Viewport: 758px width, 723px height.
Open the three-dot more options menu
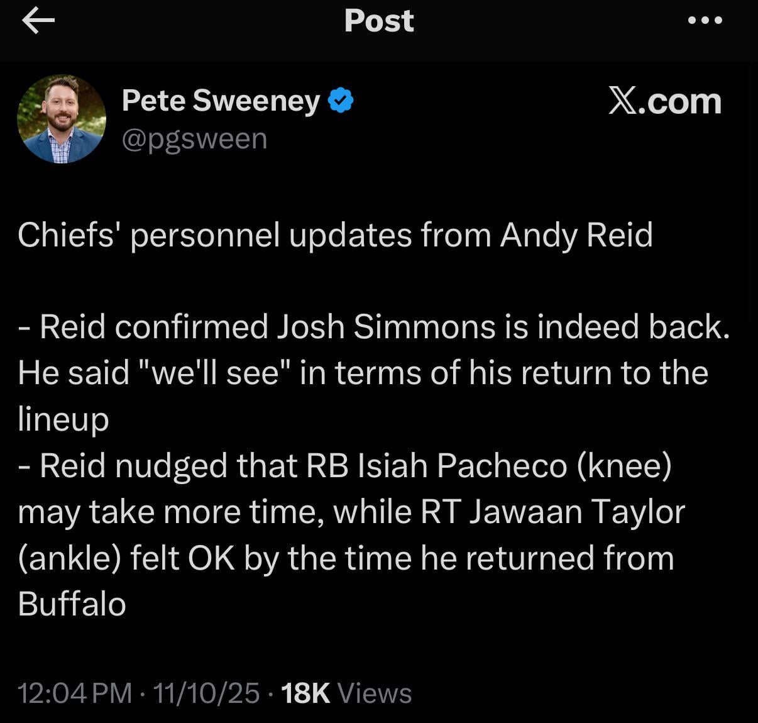pyautogui.click(x=705, y=20)
